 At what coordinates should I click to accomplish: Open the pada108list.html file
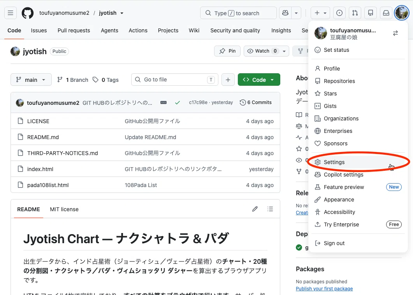tap(47, 185)
